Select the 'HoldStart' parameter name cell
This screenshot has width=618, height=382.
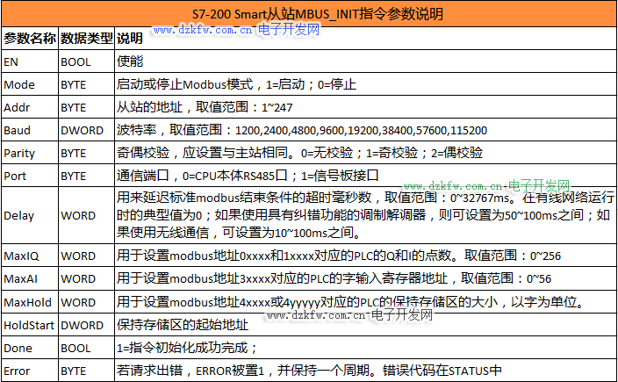29,326
